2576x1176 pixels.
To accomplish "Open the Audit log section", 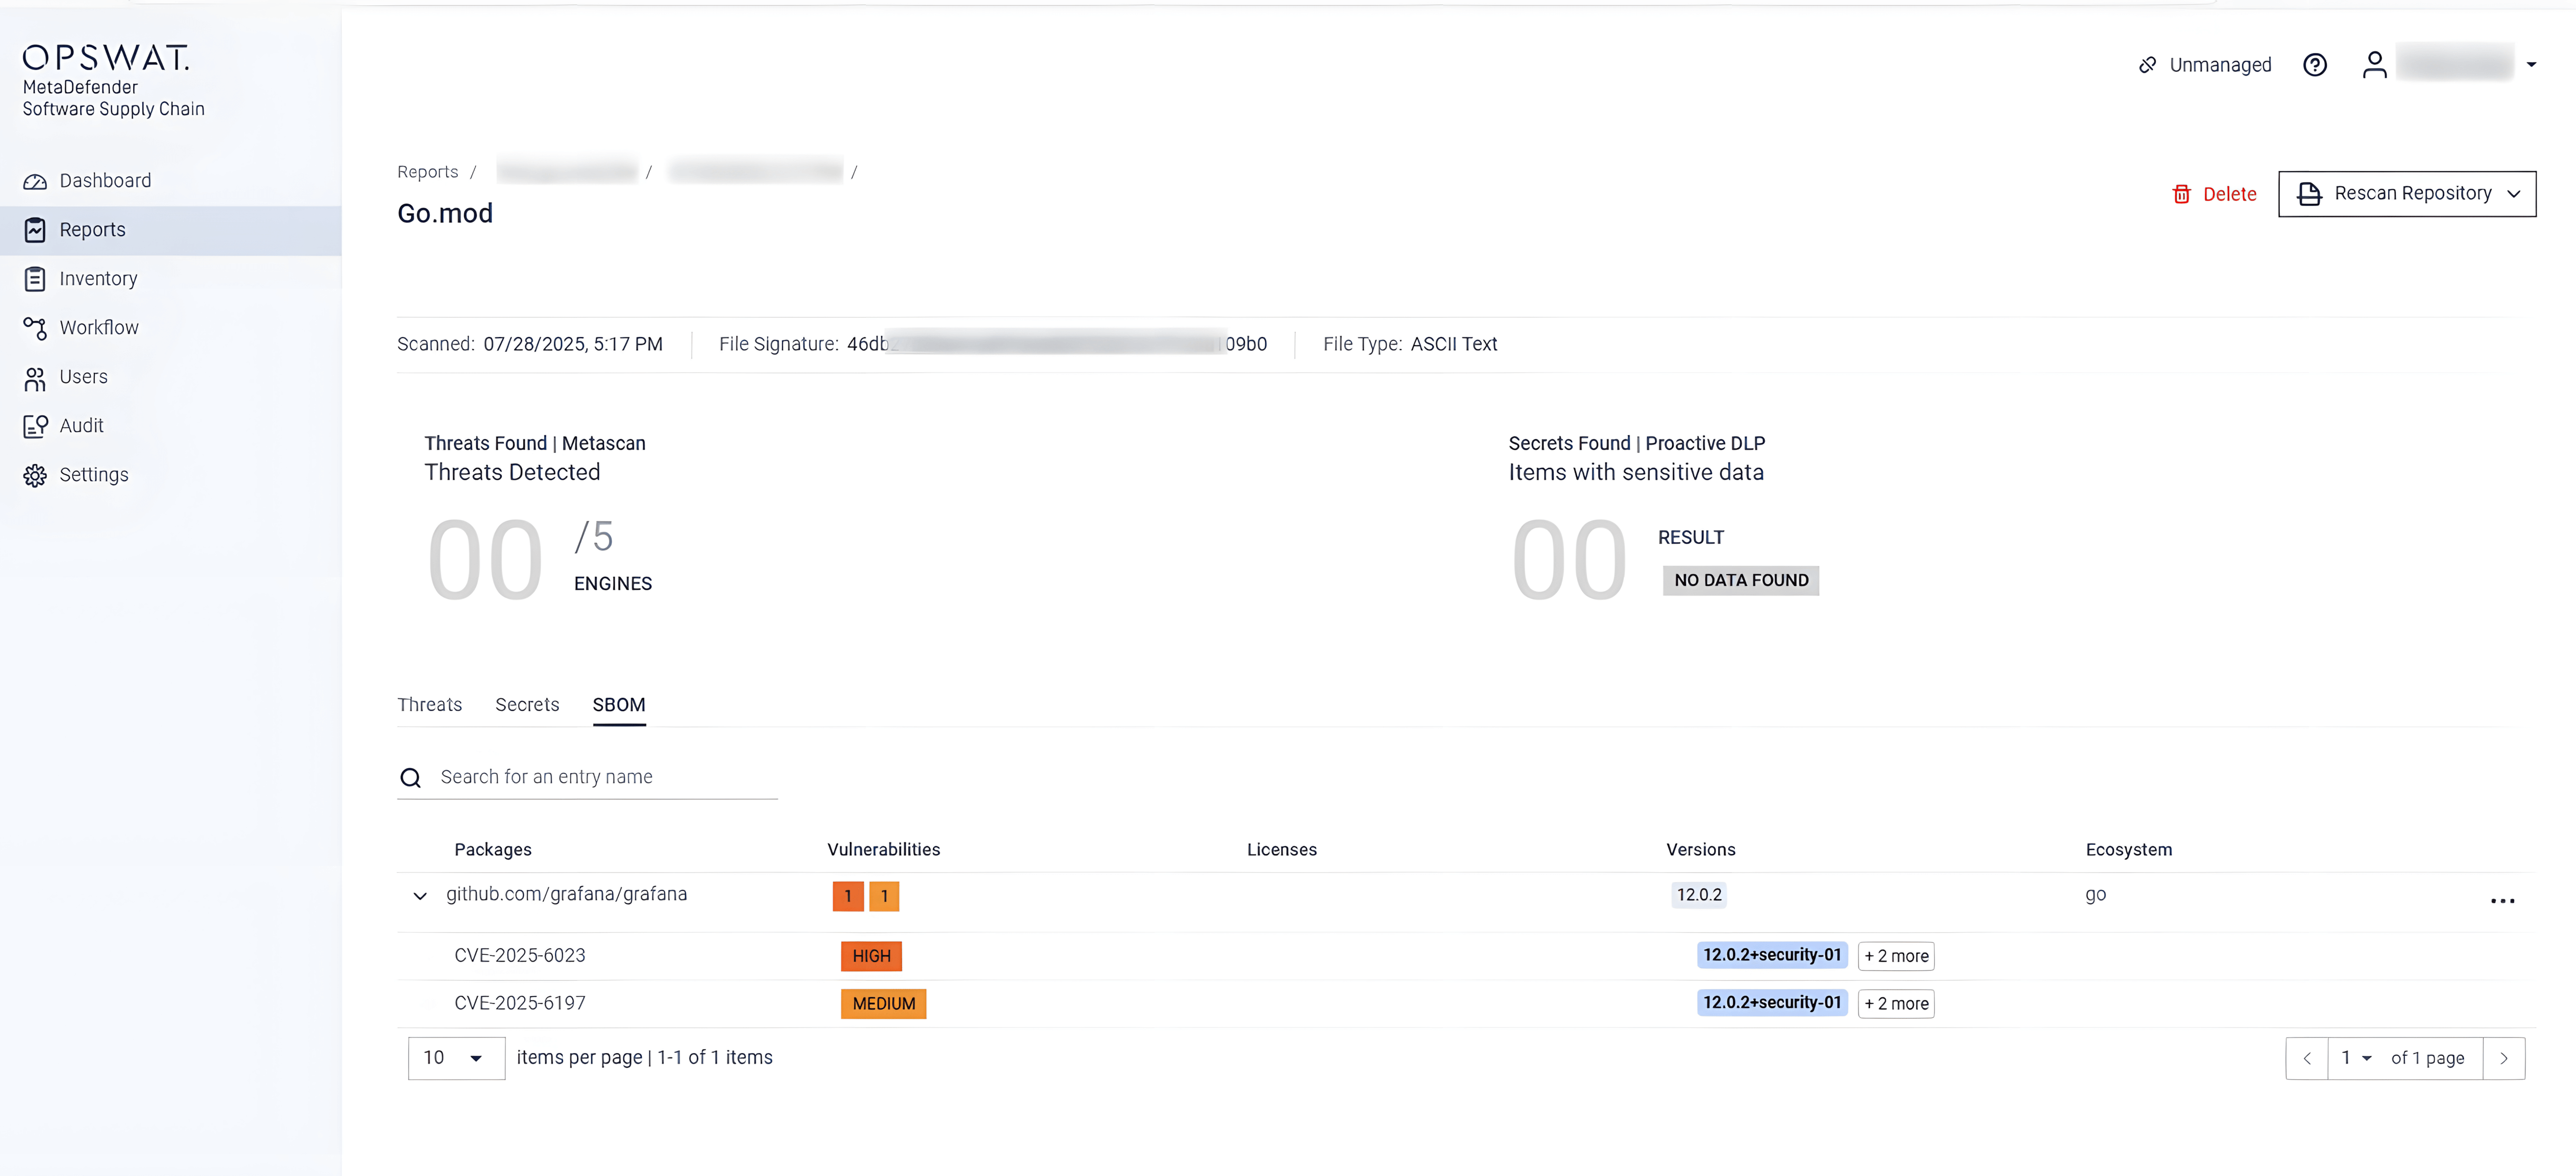I will coord(80,425).
